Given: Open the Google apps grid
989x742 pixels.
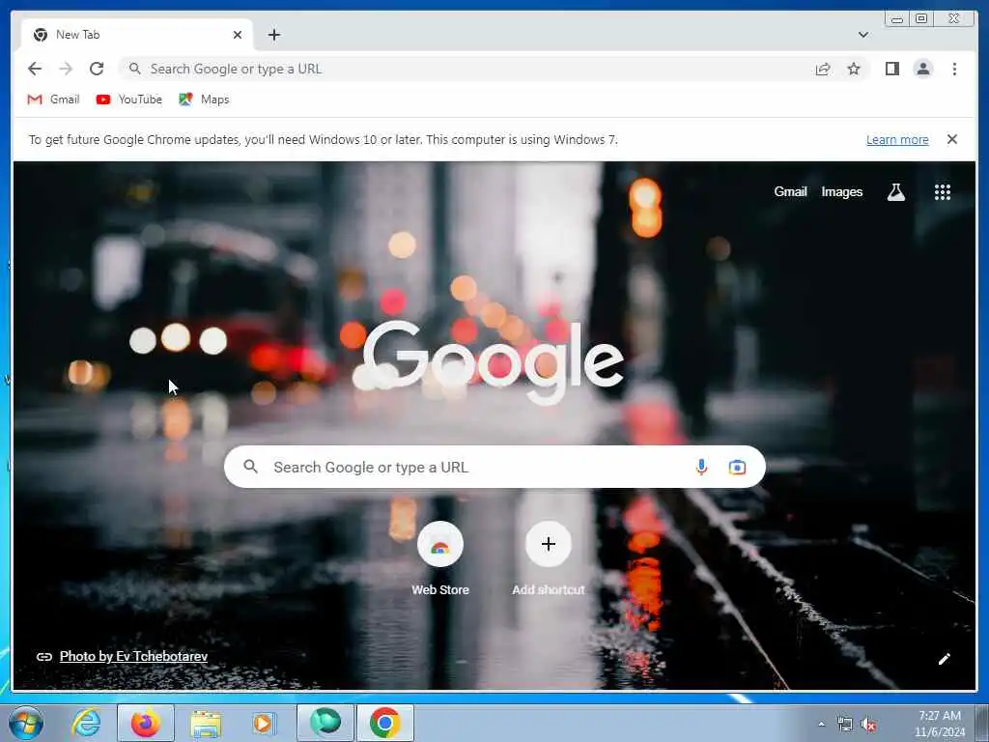Looking at the screenshot, I should [x=943, y=192].
